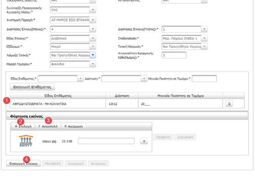Viewport: 255px width, 180px height.
Task: Click the bottom row Διαγραφή button
Action: (x=76, y=163)
